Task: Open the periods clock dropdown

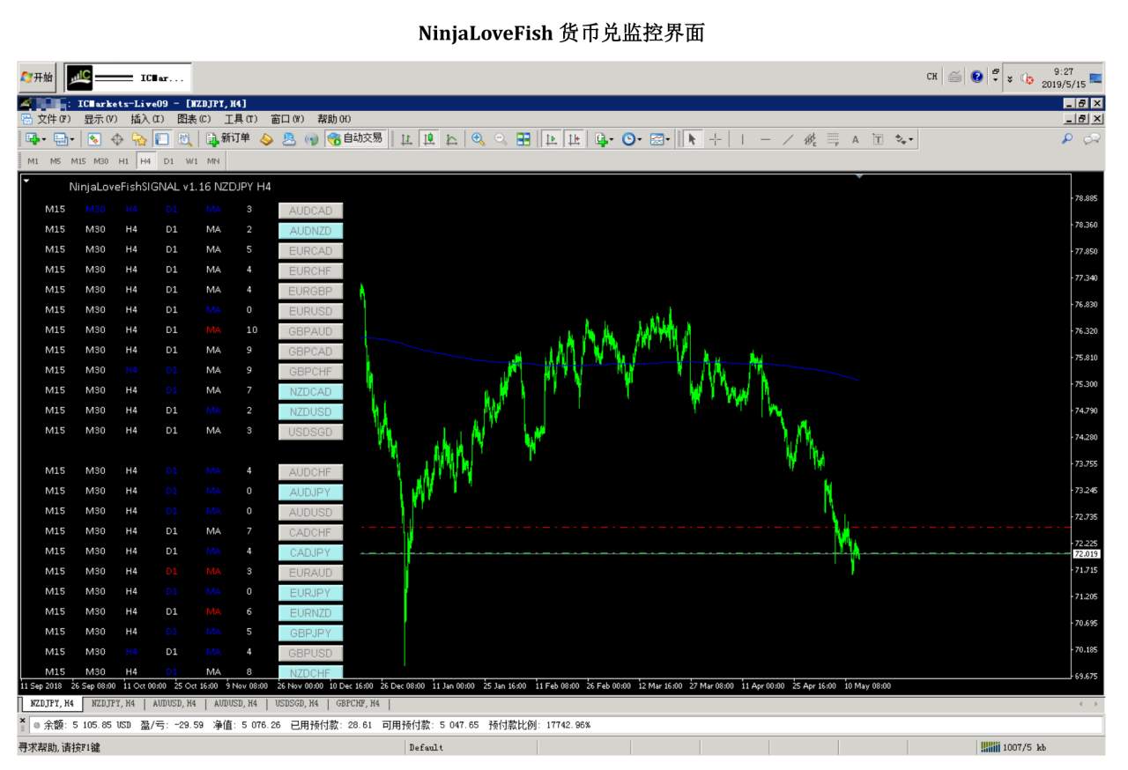Action: pos(640,139)
